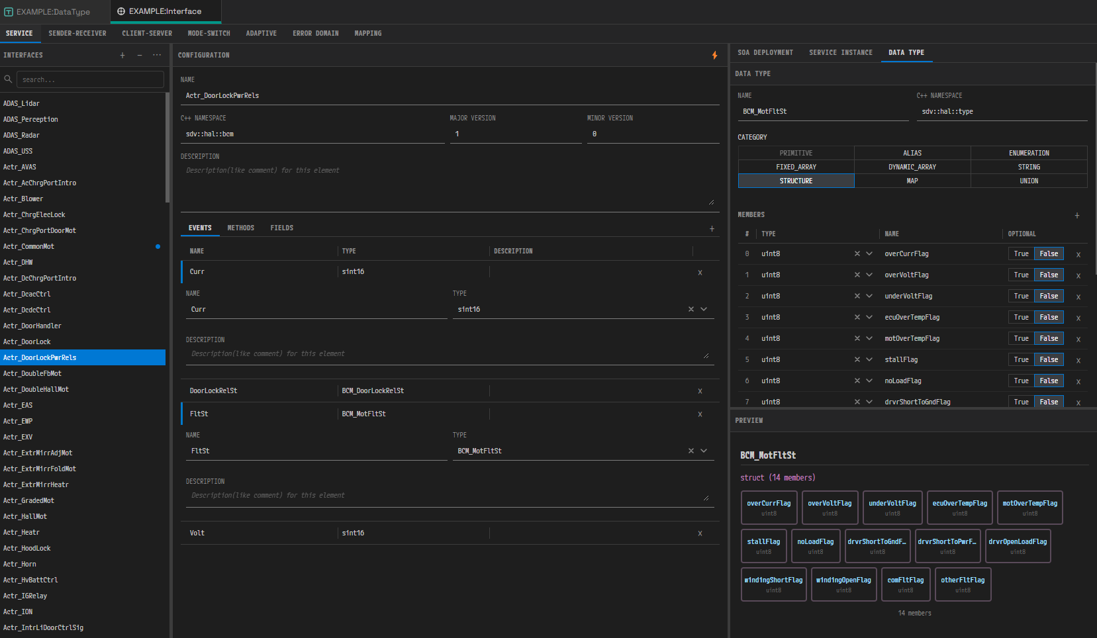The width and height of the screenshot is (1097, 638).
Task: Remove the overVoltFlag member
Action: pos(1078,276)
